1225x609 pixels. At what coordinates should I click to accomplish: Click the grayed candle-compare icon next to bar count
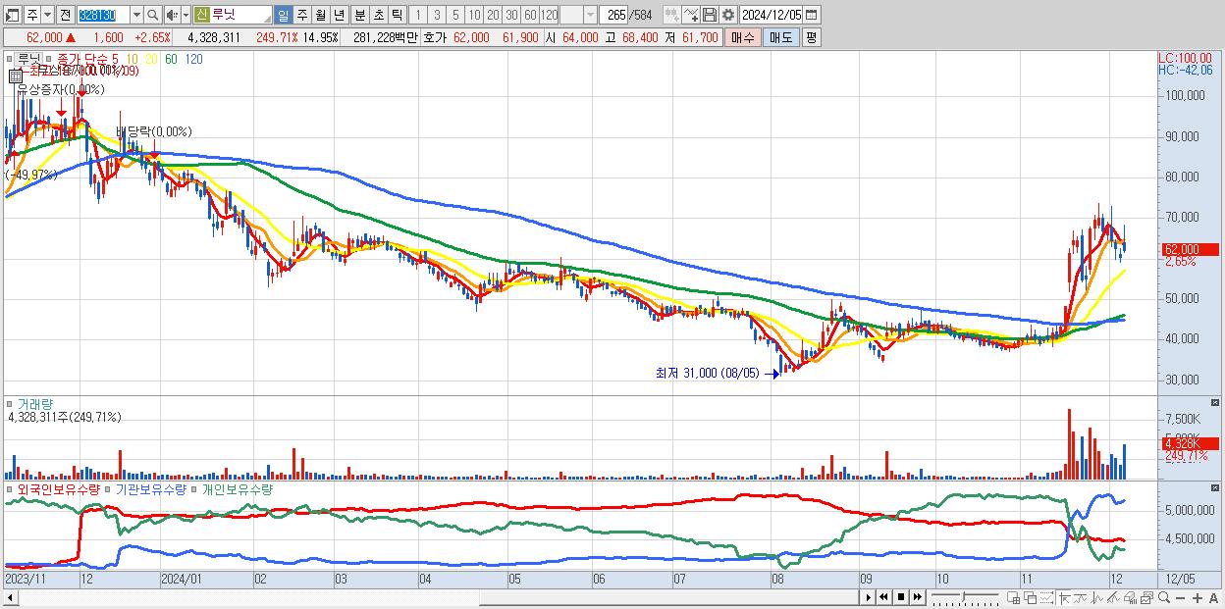(x=671, y=15)
